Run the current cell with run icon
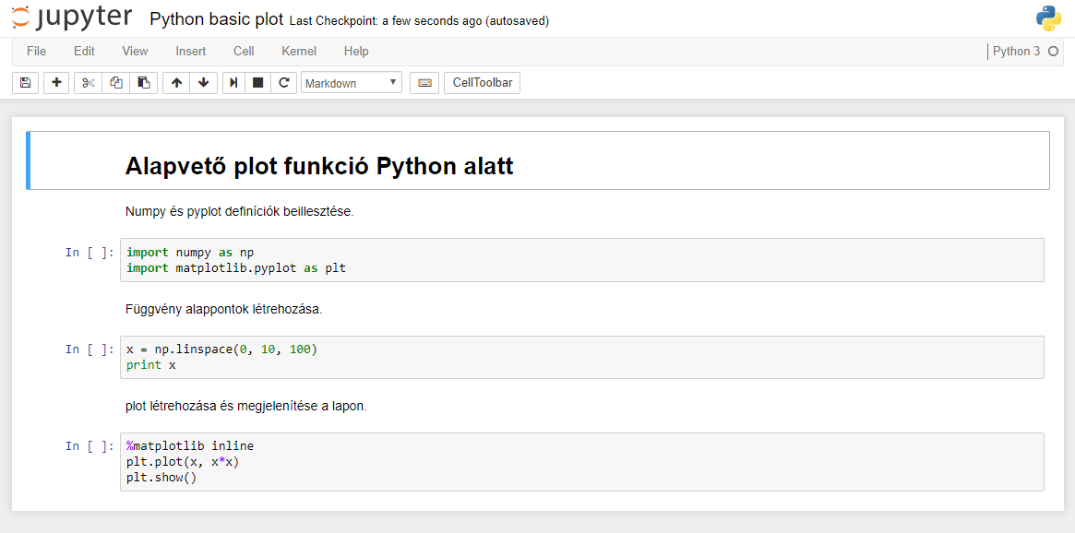Image resolution: width=1075 pixels, height=533 pixels. coord(234,83)
